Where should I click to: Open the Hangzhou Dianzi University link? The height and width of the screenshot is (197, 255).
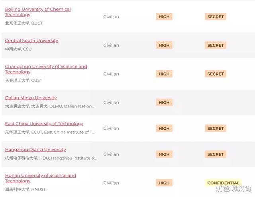35,150
